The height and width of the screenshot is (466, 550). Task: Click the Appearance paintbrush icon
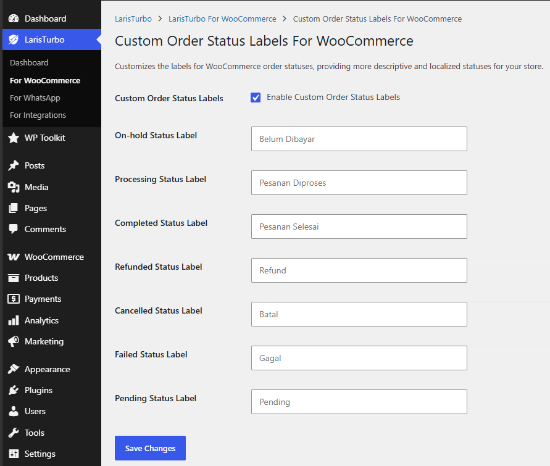click(x=14, y=369)
